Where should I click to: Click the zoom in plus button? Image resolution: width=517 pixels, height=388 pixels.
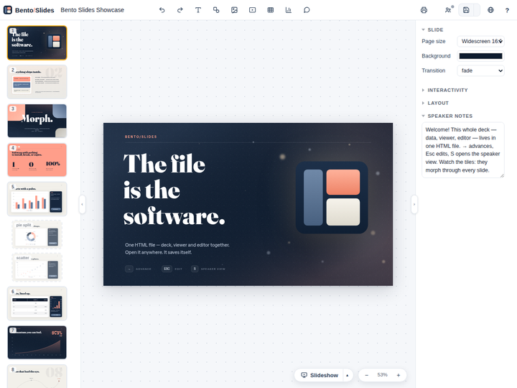coord(399,375)
